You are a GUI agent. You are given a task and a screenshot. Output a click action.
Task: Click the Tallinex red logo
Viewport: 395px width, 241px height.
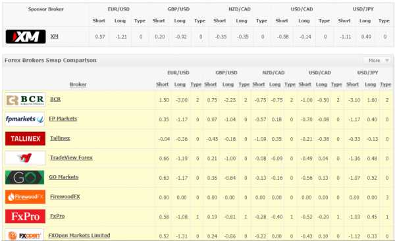(25, 139)
